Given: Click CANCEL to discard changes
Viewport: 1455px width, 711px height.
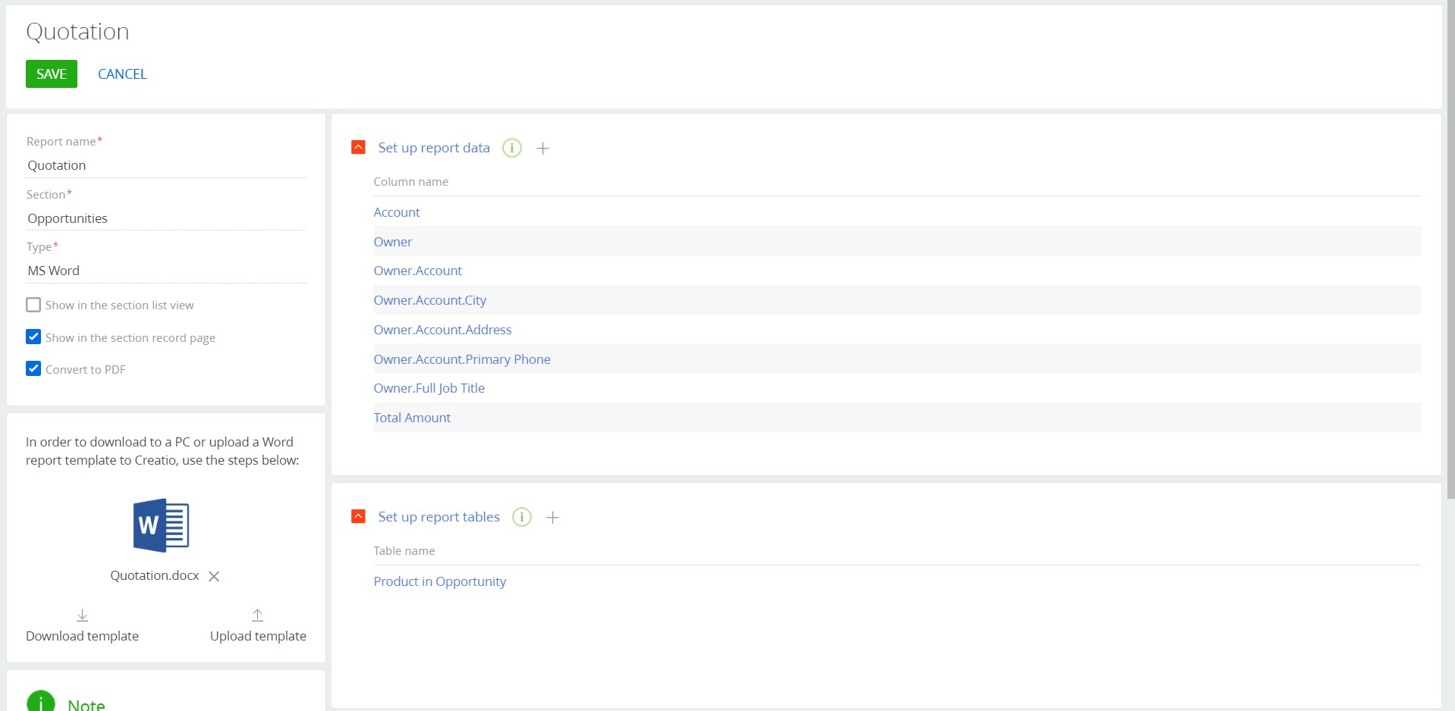Looking at the screenshot, I should 121,74.
